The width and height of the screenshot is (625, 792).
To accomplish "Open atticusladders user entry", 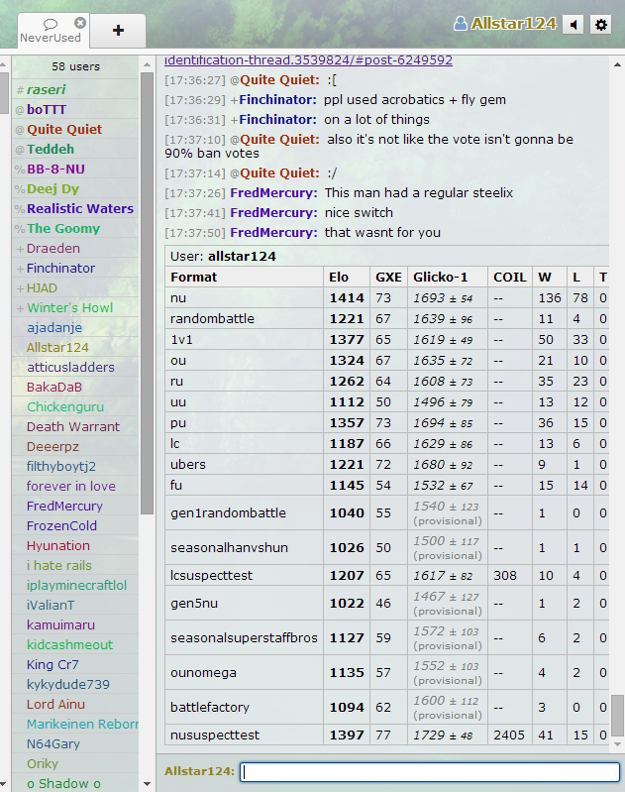I will [x=75, y=367].
